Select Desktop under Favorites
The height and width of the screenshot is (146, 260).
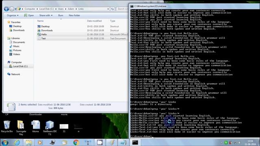pos(17,26)
